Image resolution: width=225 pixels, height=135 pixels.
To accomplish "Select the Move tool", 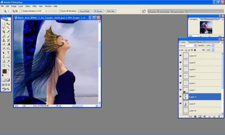I will coord(8,24).
